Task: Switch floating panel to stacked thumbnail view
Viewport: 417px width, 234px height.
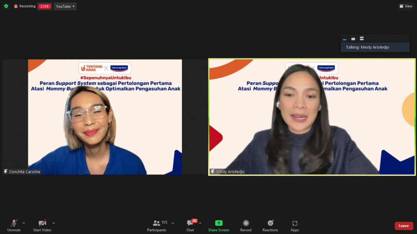Action: point(362,39)
